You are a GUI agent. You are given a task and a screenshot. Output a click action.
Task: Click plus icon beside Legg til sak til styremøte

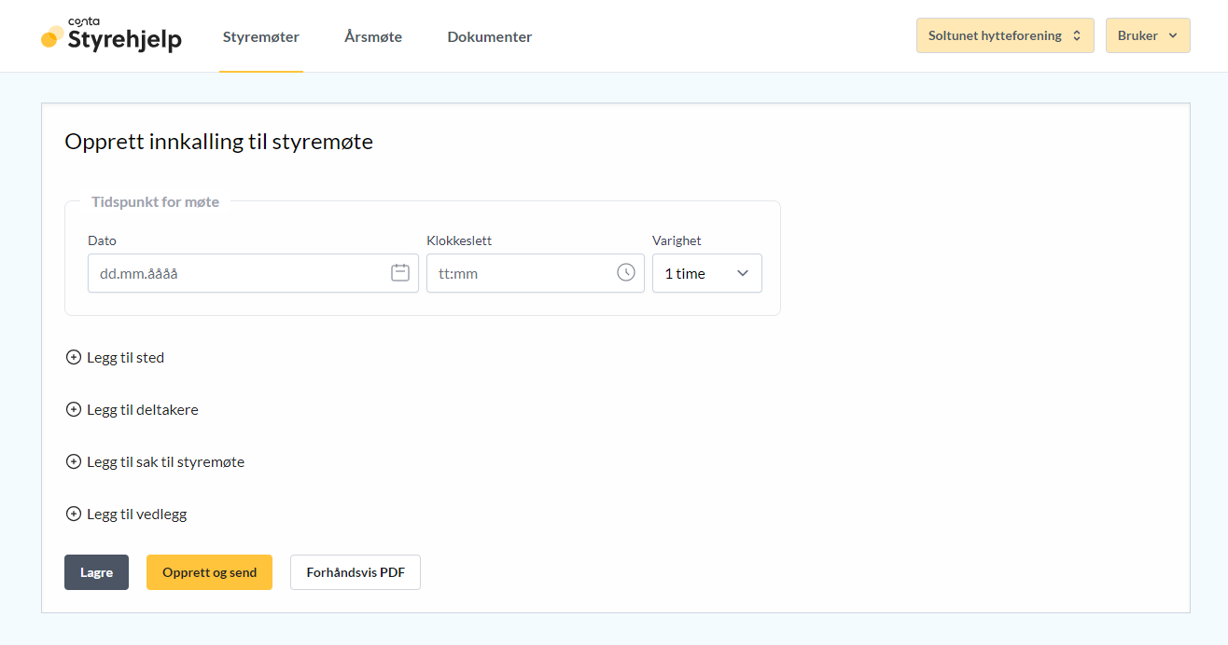tap(74, 461)
